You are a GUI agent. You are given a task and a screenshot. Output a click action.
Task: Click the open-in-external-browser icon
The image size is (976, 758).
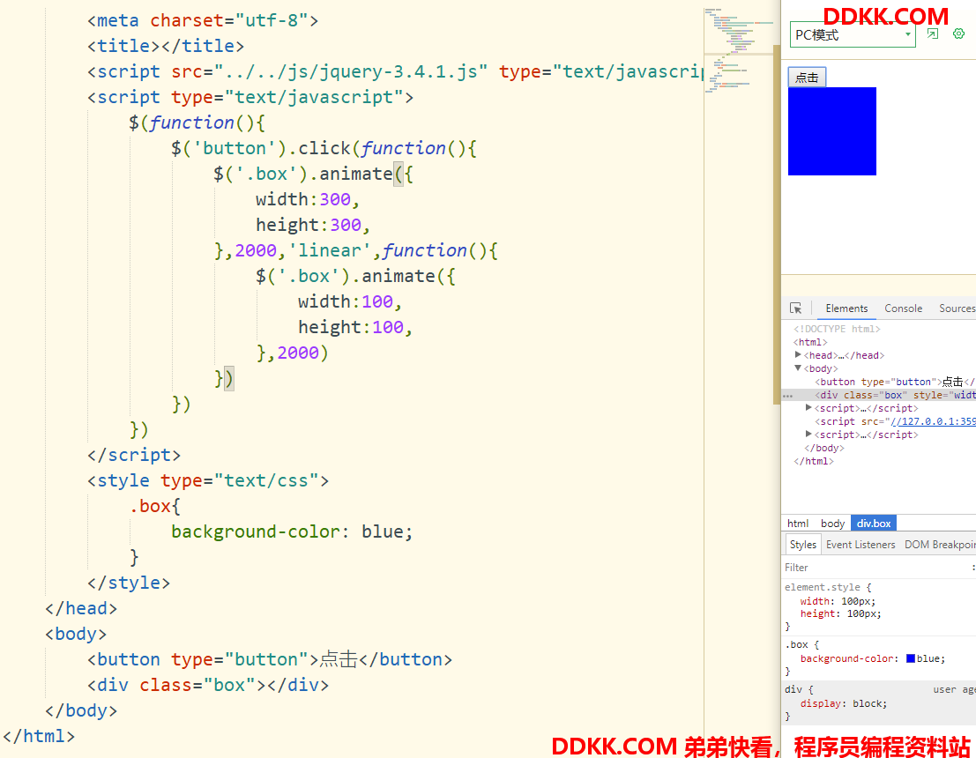tap(933, 33)
